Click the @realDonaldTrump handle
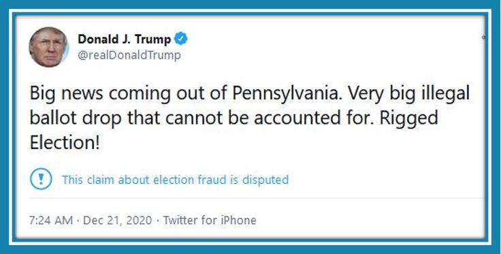The height and width of the screenshot is (254, 501). click(129, 55)
